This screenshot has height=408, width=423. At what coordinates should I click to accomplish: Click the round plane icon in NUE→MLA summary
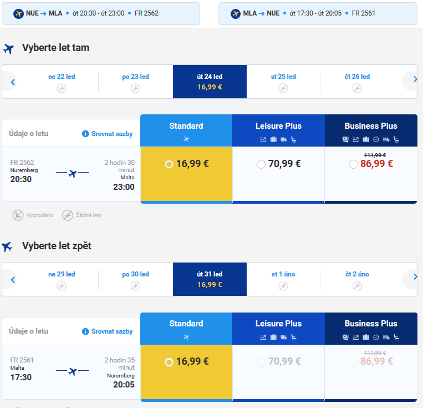18,13
